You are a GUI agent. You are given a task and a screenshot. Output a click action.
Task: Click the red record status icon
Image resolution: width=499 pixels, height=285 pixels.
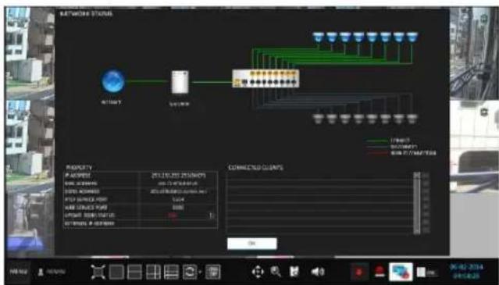360,272
